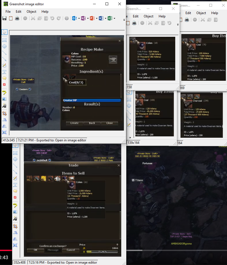Select Obfuscate tool in Trade screenshot editor
Image resolution: width=227 pixels, height=265 pixels.
point(15,212)
